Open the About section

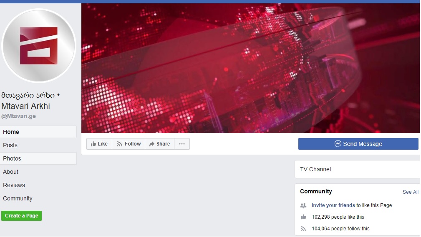pyautogui.click(x=38, y=172)
